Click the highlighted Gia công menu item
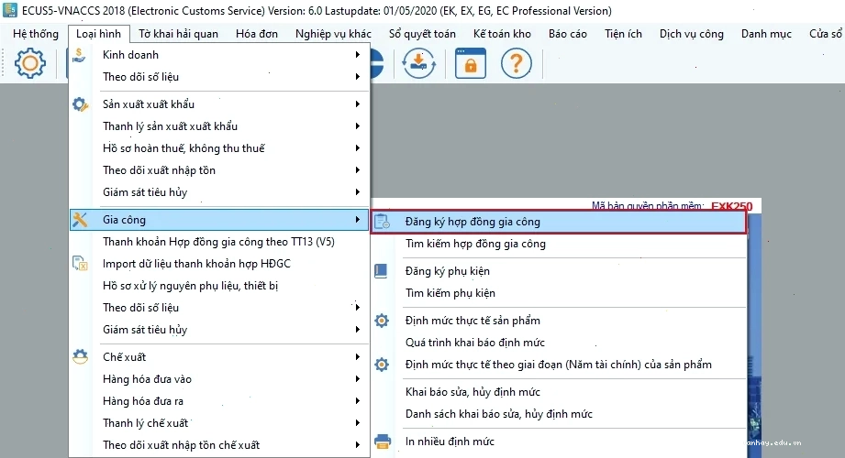This screenshot has height=458, width=845. (x=218, y=220)
